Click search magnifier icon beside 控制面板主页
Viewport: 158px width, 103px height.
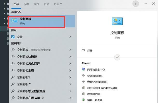13,71
